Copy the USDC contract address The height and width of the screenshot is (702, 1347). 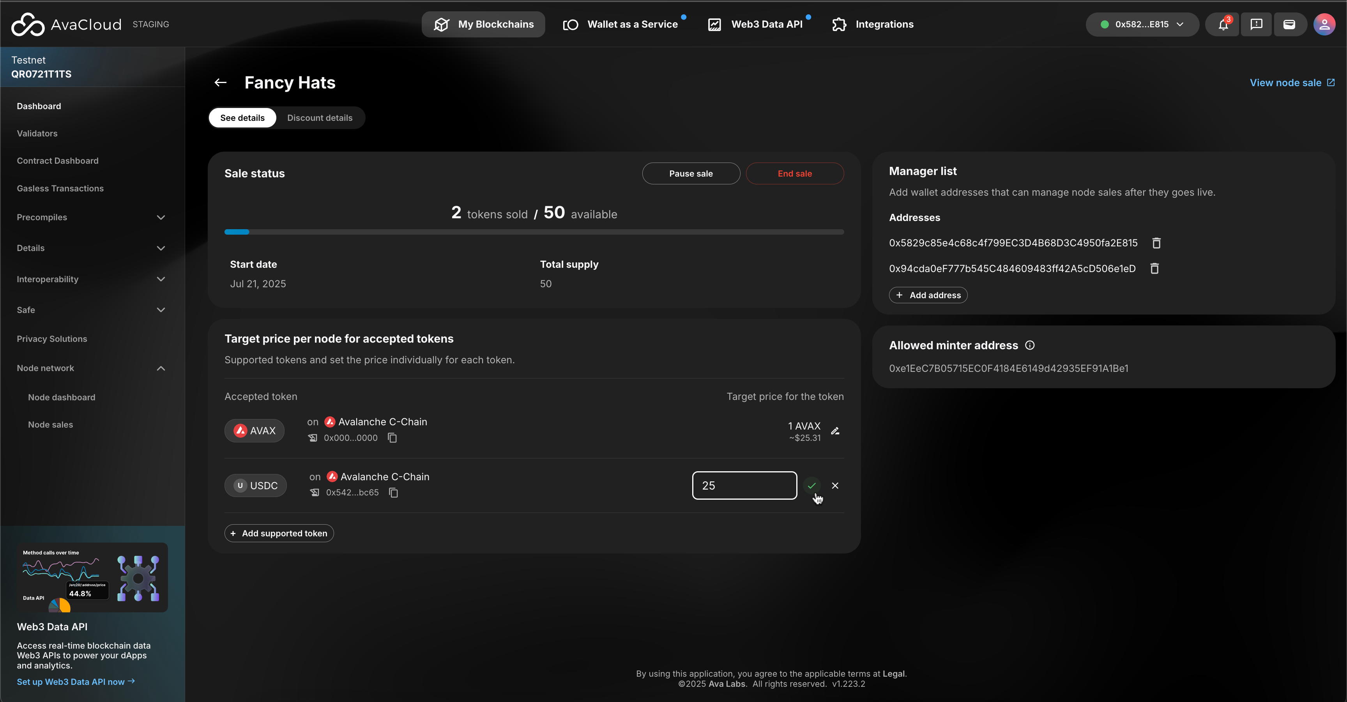(393, 493)
